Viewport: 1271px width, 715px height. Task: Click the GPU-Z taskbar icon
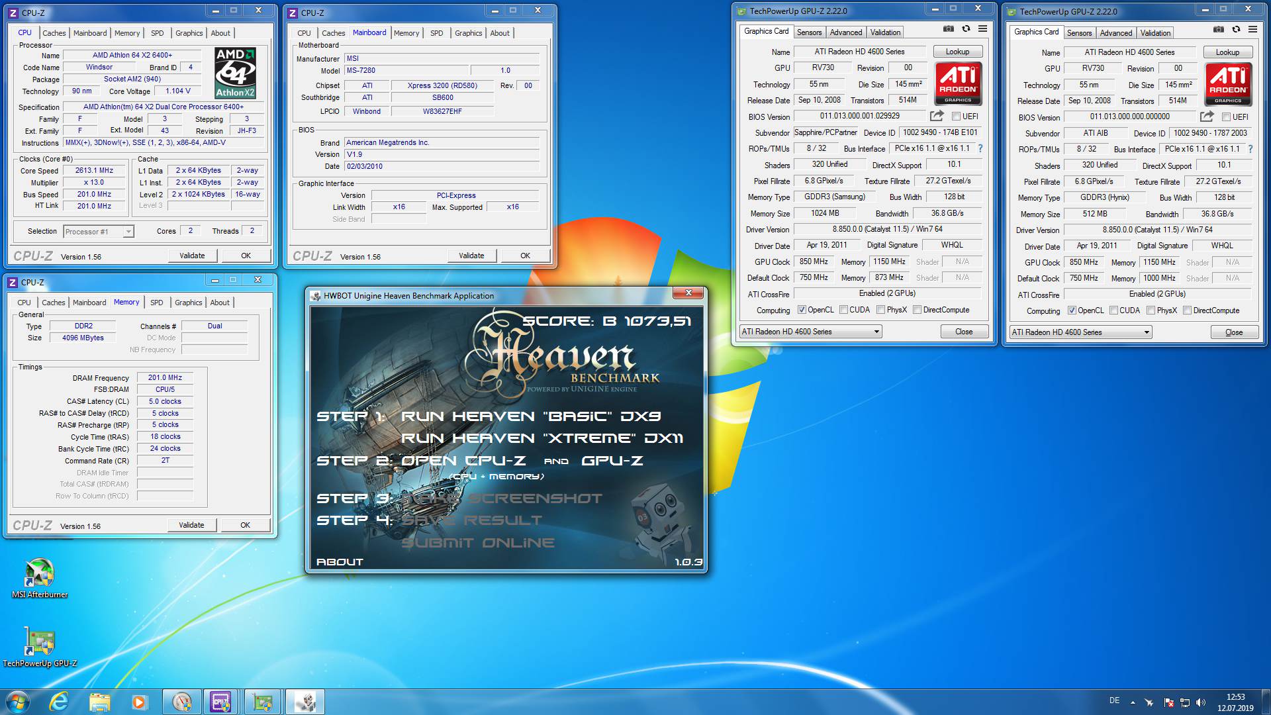click(x=263, y=702)
